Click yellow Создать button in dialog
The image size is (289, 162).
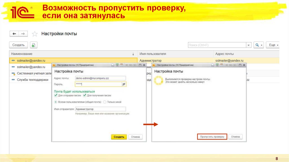(119, 137)
